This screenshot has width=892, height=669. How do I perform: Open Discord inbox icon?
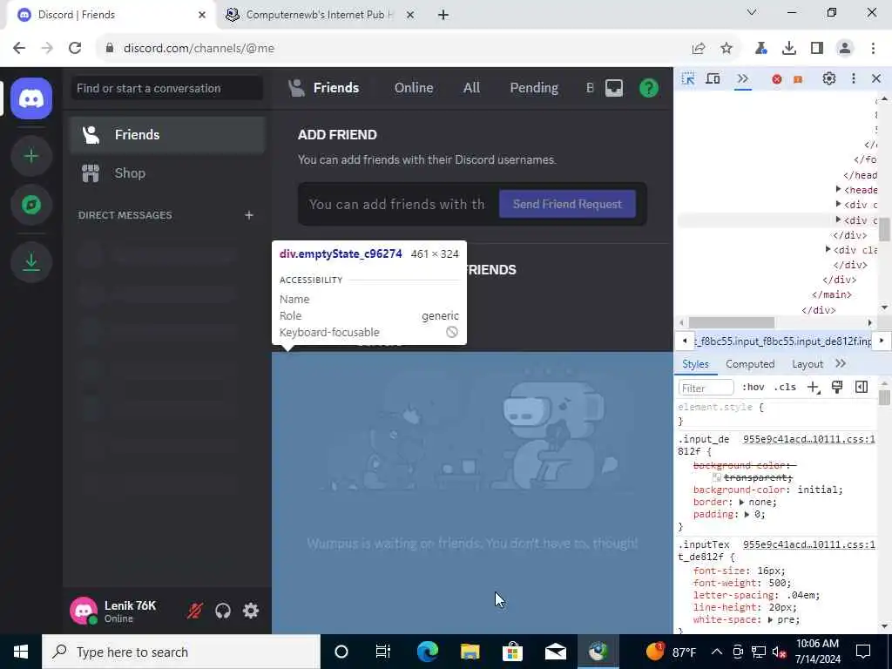(x=614, y=88)
